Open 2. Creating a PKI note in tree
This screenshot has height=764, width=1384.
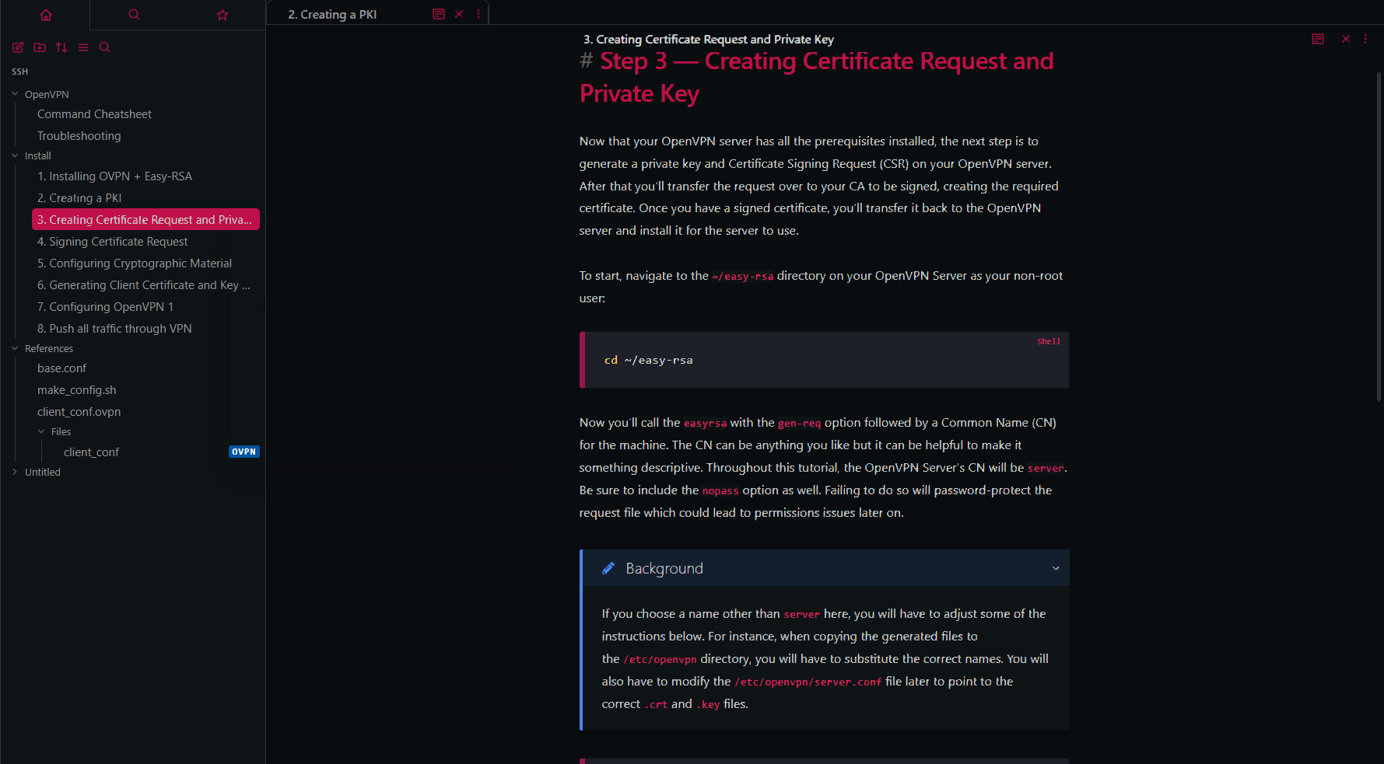click(x=79, y=198)
